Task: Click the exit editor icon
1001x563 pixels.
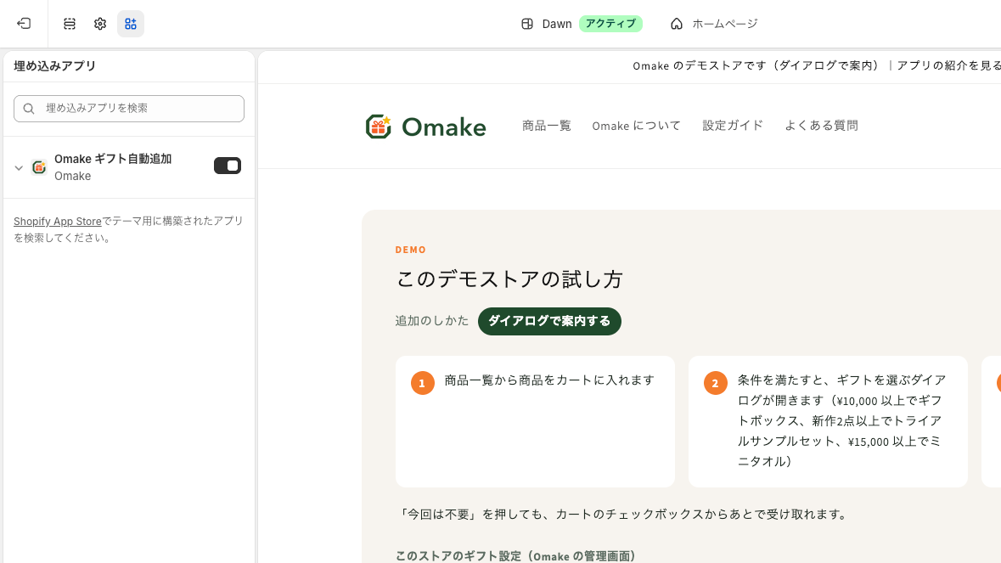Action: coord(24,24)
